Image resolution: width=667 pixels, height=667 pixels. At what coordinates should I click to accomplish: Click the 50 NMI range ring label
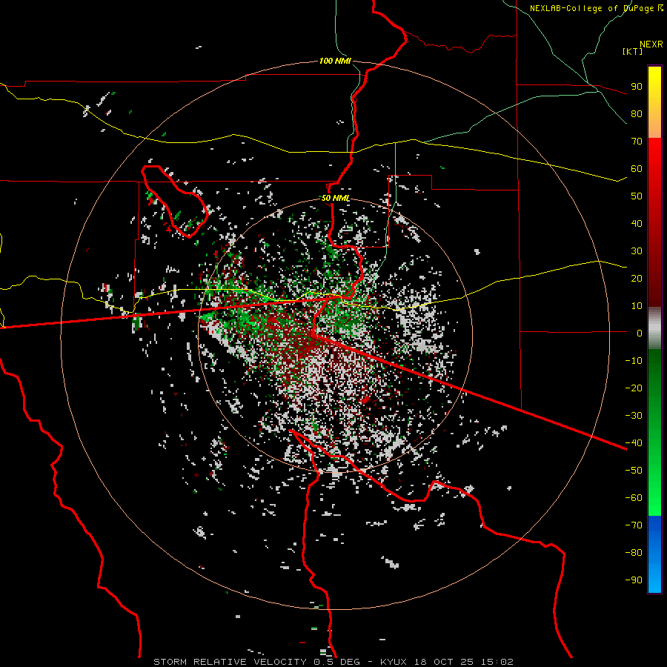click(x=335, y=198)
